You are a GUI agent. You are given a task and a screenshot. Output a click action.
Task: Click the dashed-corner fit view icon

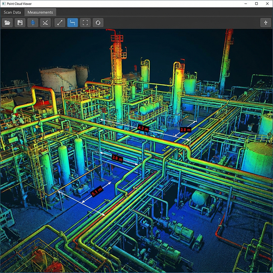pyautogui.click(x=85, y=23)
